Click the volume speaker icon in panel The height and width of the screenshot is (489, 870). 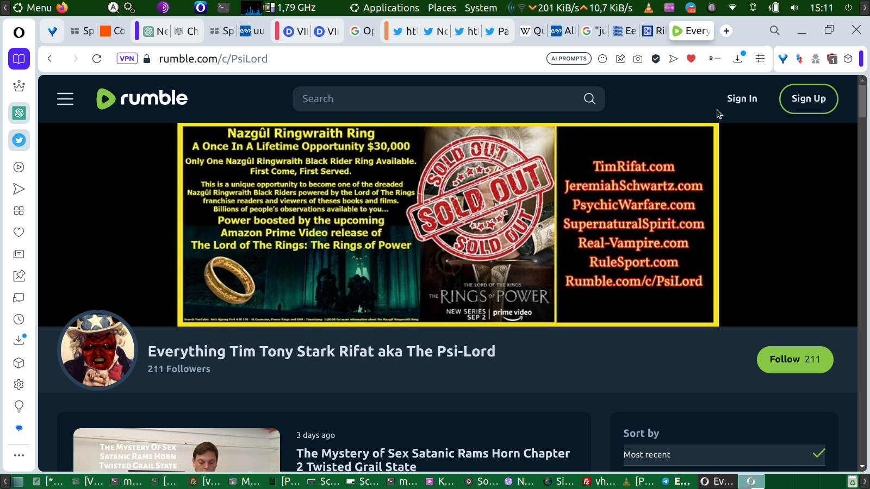pos(794,8)
